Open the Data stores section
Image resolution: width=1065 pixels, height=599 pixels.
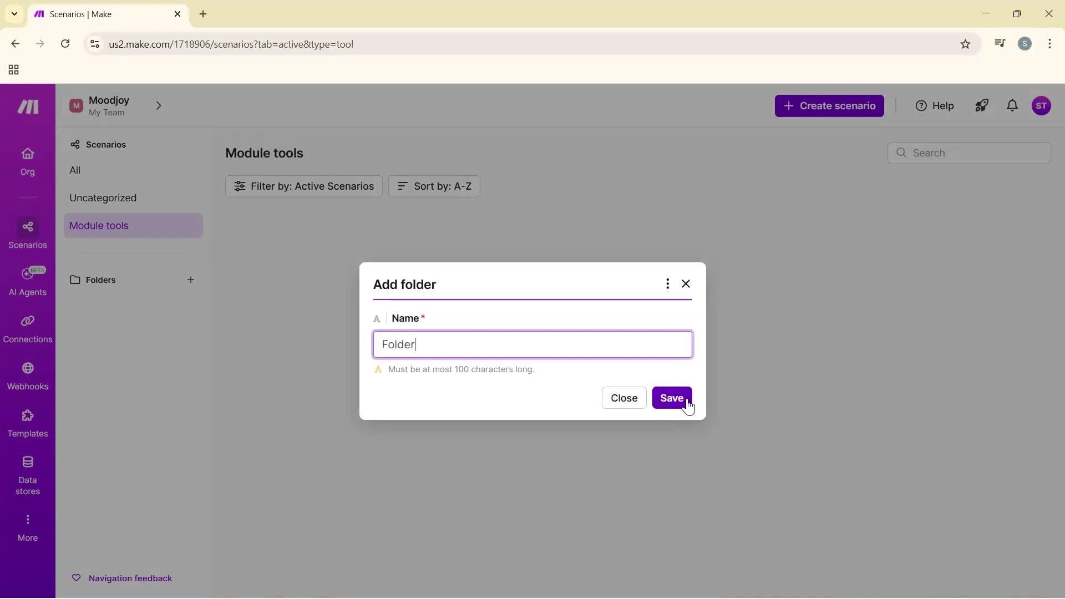tap(27, 474)
